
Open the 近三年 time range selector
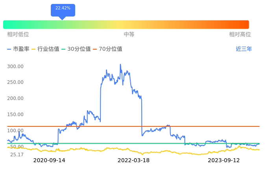244,49
